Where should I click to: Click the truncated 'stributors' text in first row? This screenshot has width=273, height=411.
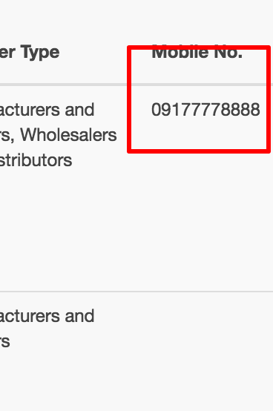click(36, 160)
